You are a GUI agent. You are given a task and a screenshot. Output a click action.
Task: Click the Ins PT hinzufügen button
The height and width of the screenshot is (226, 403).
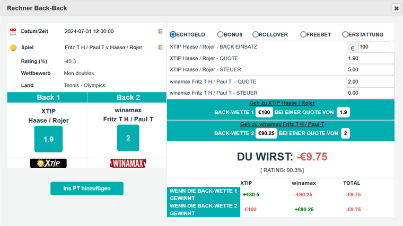(x=87, y=188)
